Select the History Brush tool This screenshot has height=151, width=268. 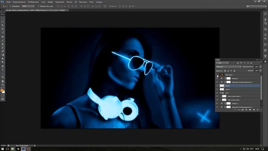(x=3, y=47)
